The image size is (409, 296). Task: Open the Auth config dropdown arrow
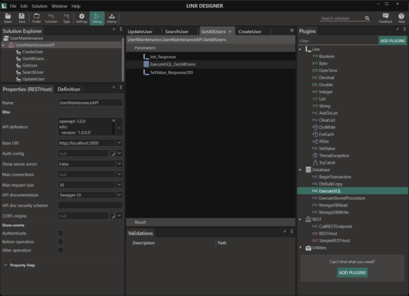click(x=119, y=154)
